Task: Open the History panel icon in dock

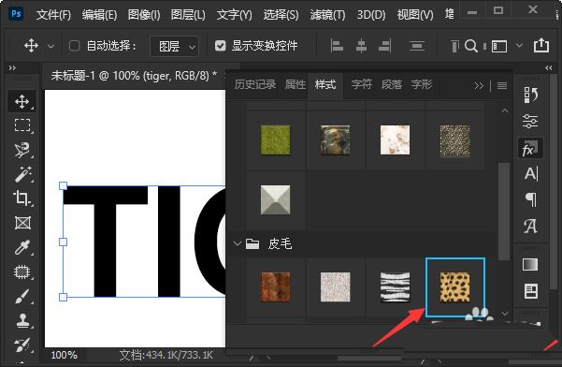Action: (x=530, y=95)
